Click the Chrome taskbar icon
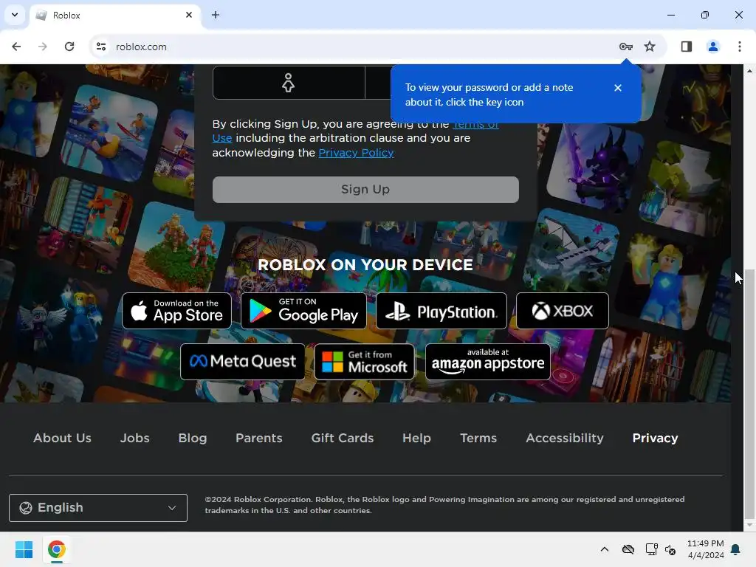 pos(56,549)
